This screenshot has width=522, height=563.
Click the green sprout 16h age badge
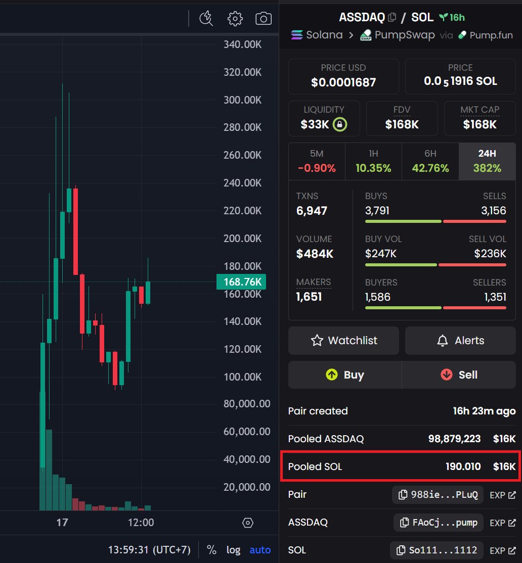click(x=452, y=17)
